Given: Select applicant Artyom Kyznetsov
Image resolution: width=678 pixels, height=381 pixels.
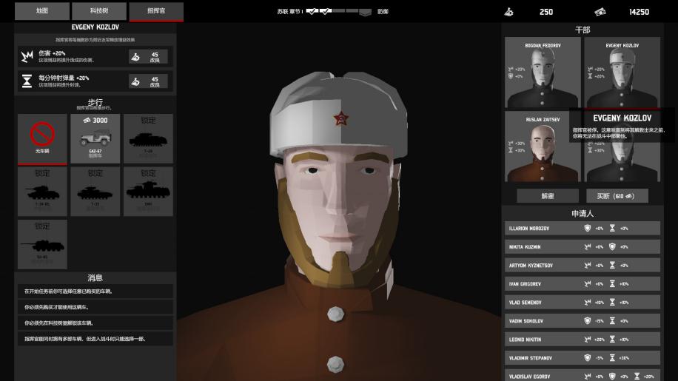Looking at the screenshot, I should coord(583,266).
